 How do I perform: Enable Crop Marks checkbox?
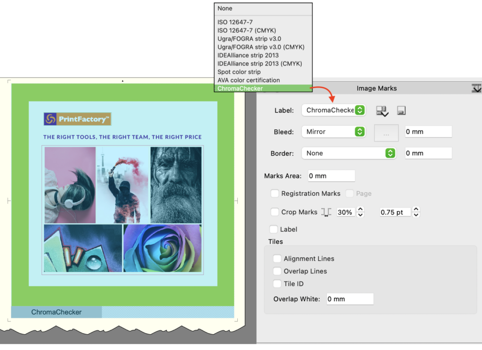[274, 212]
